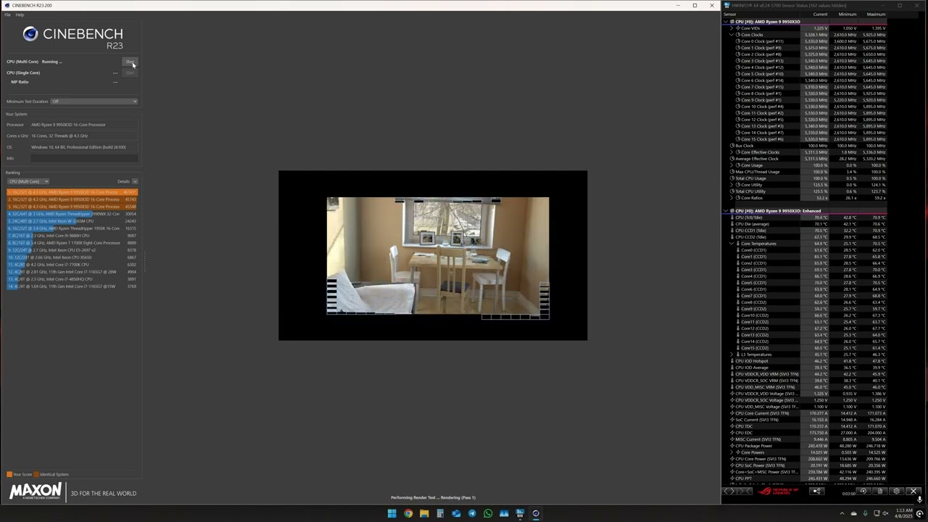Collapse the CPU Enhanced sensor group
The width and height of the screenshot is (928, 522).
(726, 211)
